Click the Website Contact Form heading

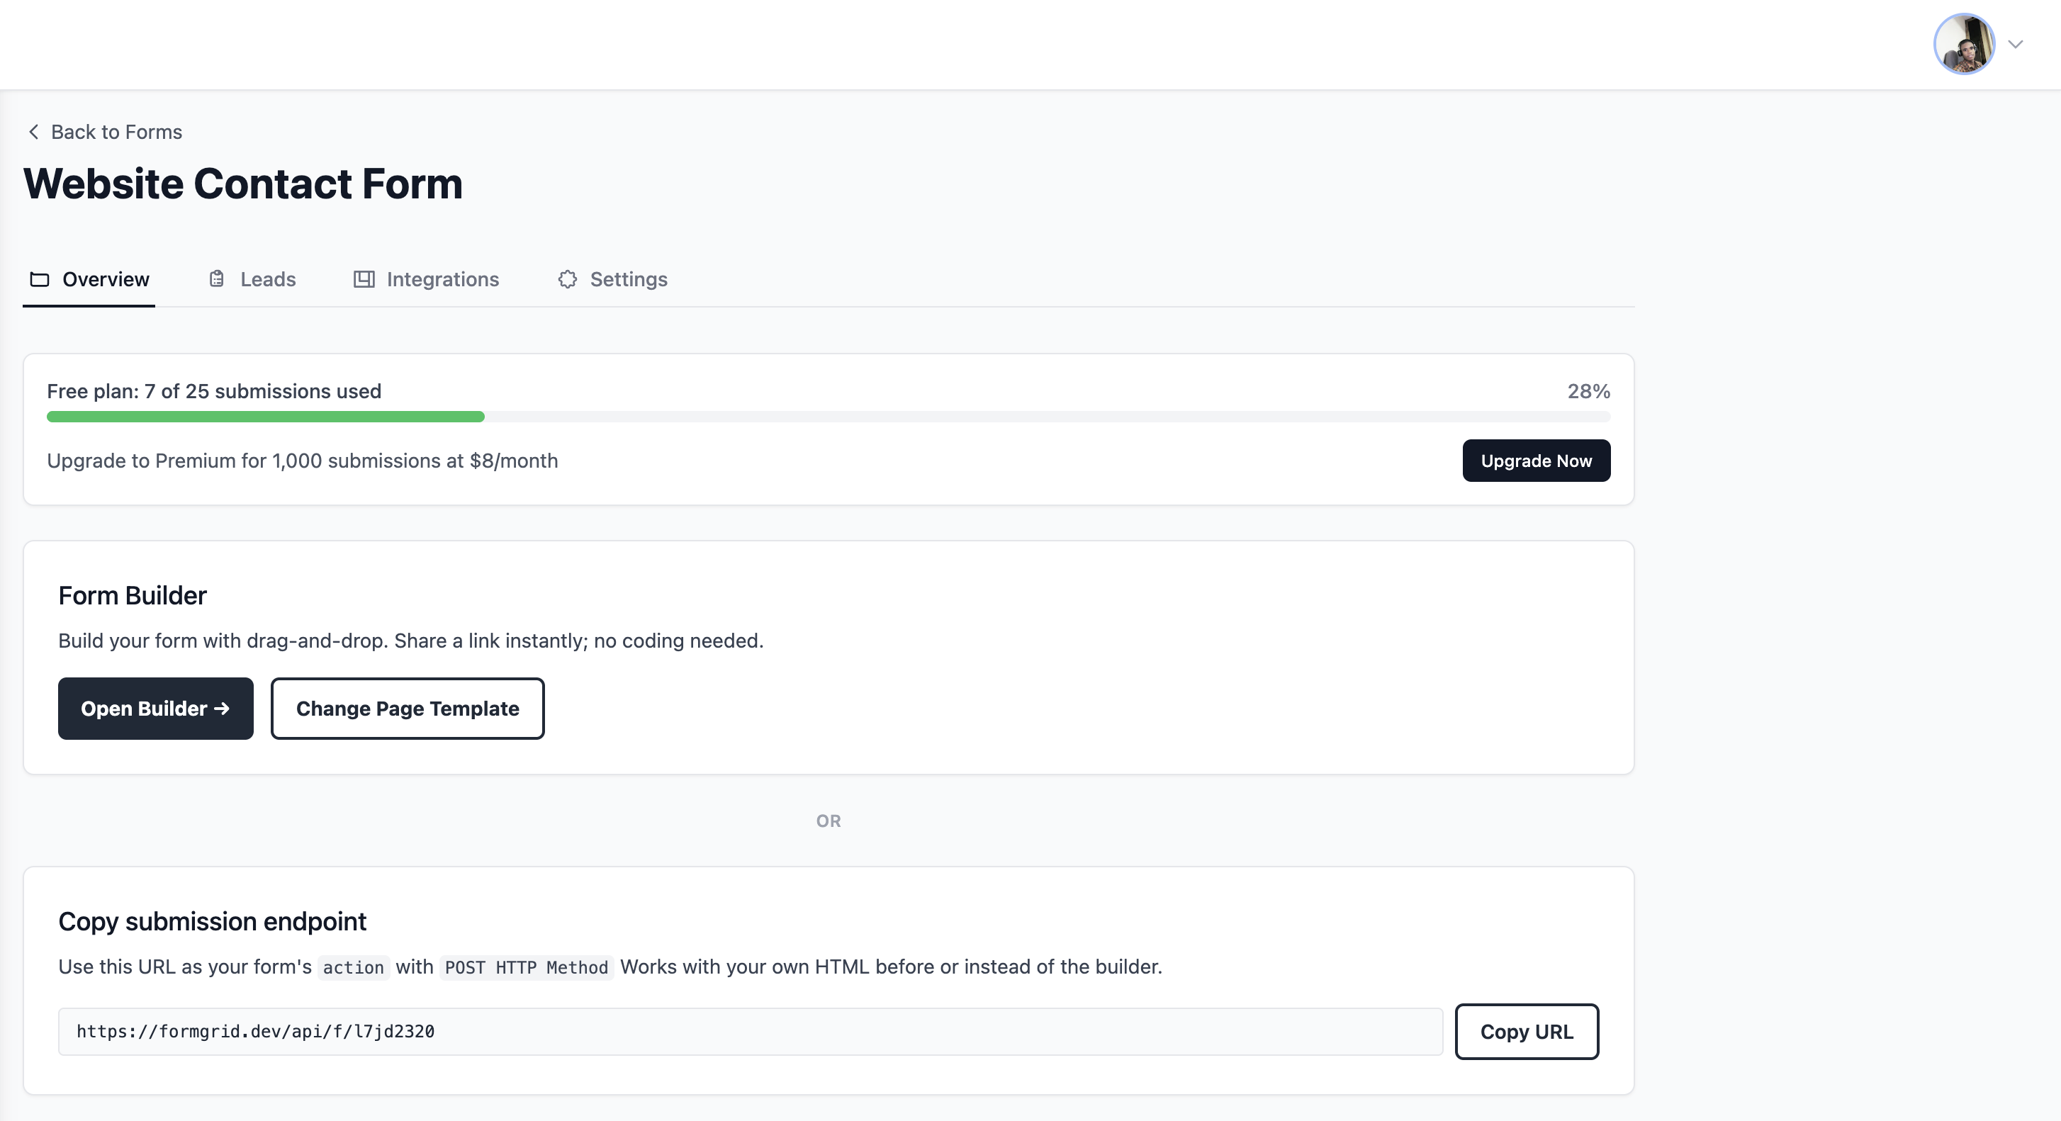click(x=242, y=184)
